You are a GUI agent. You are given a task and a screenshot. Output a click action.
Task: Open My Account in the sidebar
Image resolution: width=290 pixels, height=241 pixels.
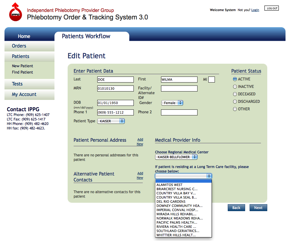24,94
